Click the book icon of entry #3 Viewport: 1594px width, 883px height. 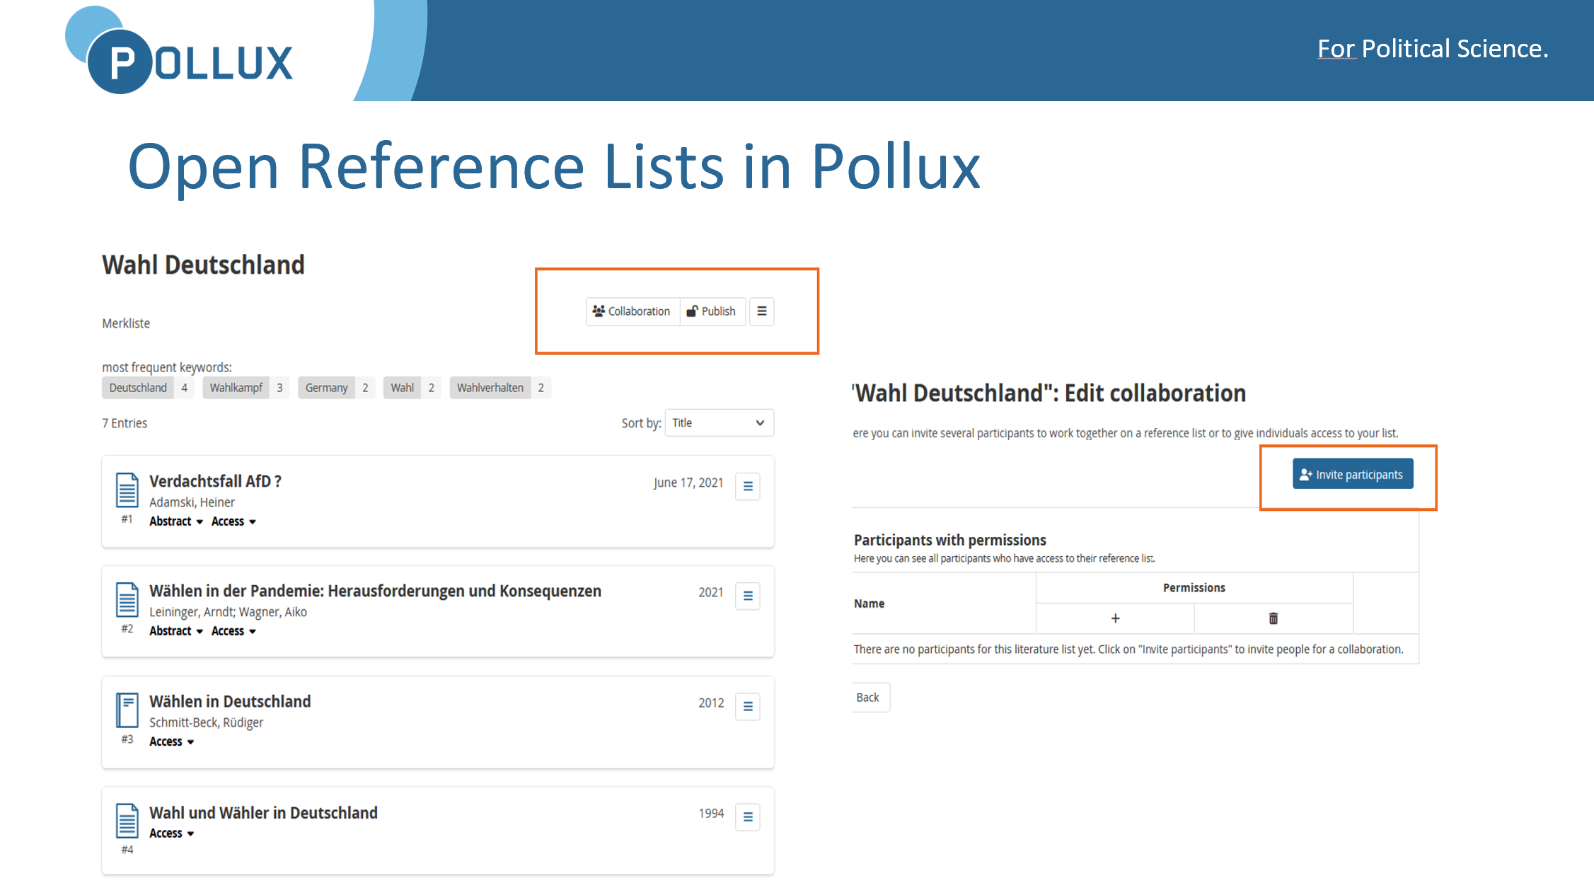[x=127, y=710]
